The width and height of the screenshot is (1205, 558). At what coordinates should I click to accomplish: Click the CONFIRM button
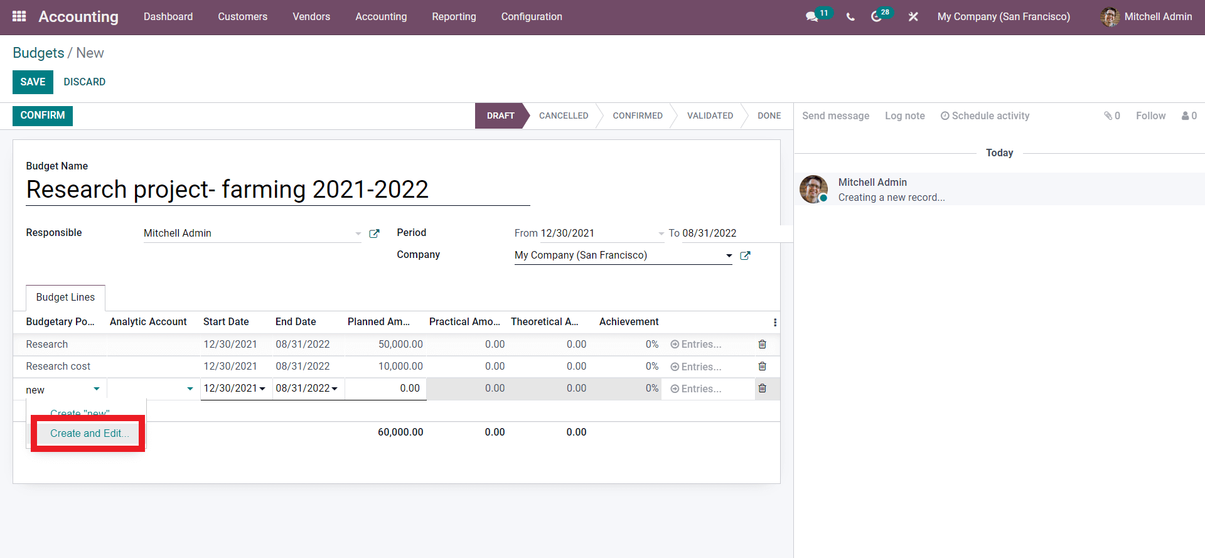click(43, 115)
